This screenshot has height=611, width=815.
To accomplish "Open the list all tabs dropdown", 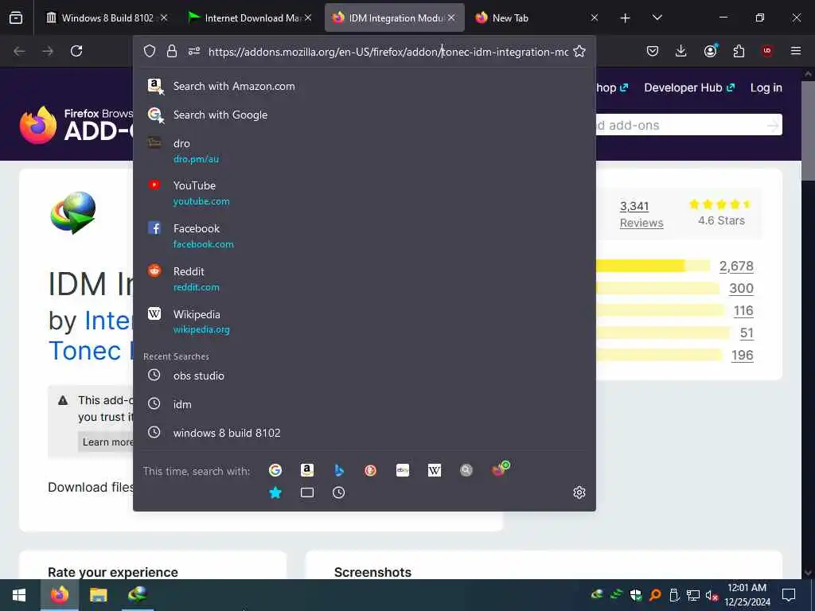I will [x=657, y=18].
